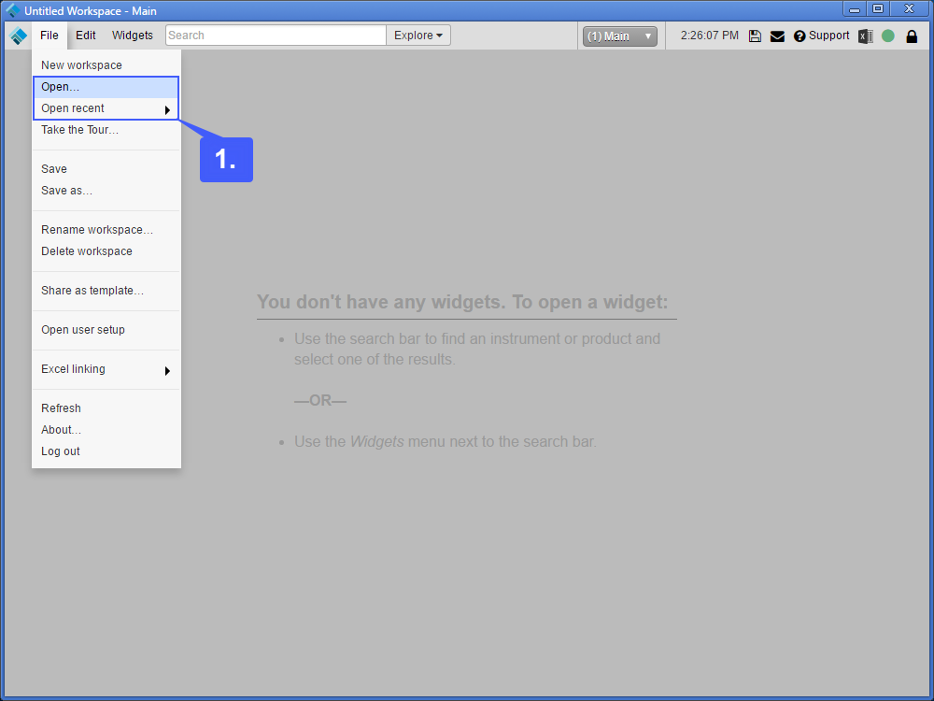Expand the Open recent submenu
Image resolution: width=934 pixels, height=701 pixels.
(106, 108)
